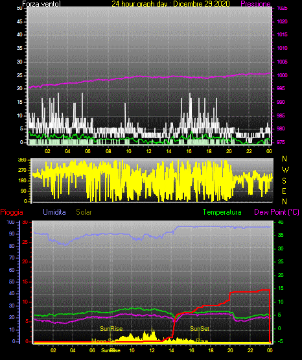Click compass letter E beside direction chart
The image size is (302, 360).
tap(284, 191)
